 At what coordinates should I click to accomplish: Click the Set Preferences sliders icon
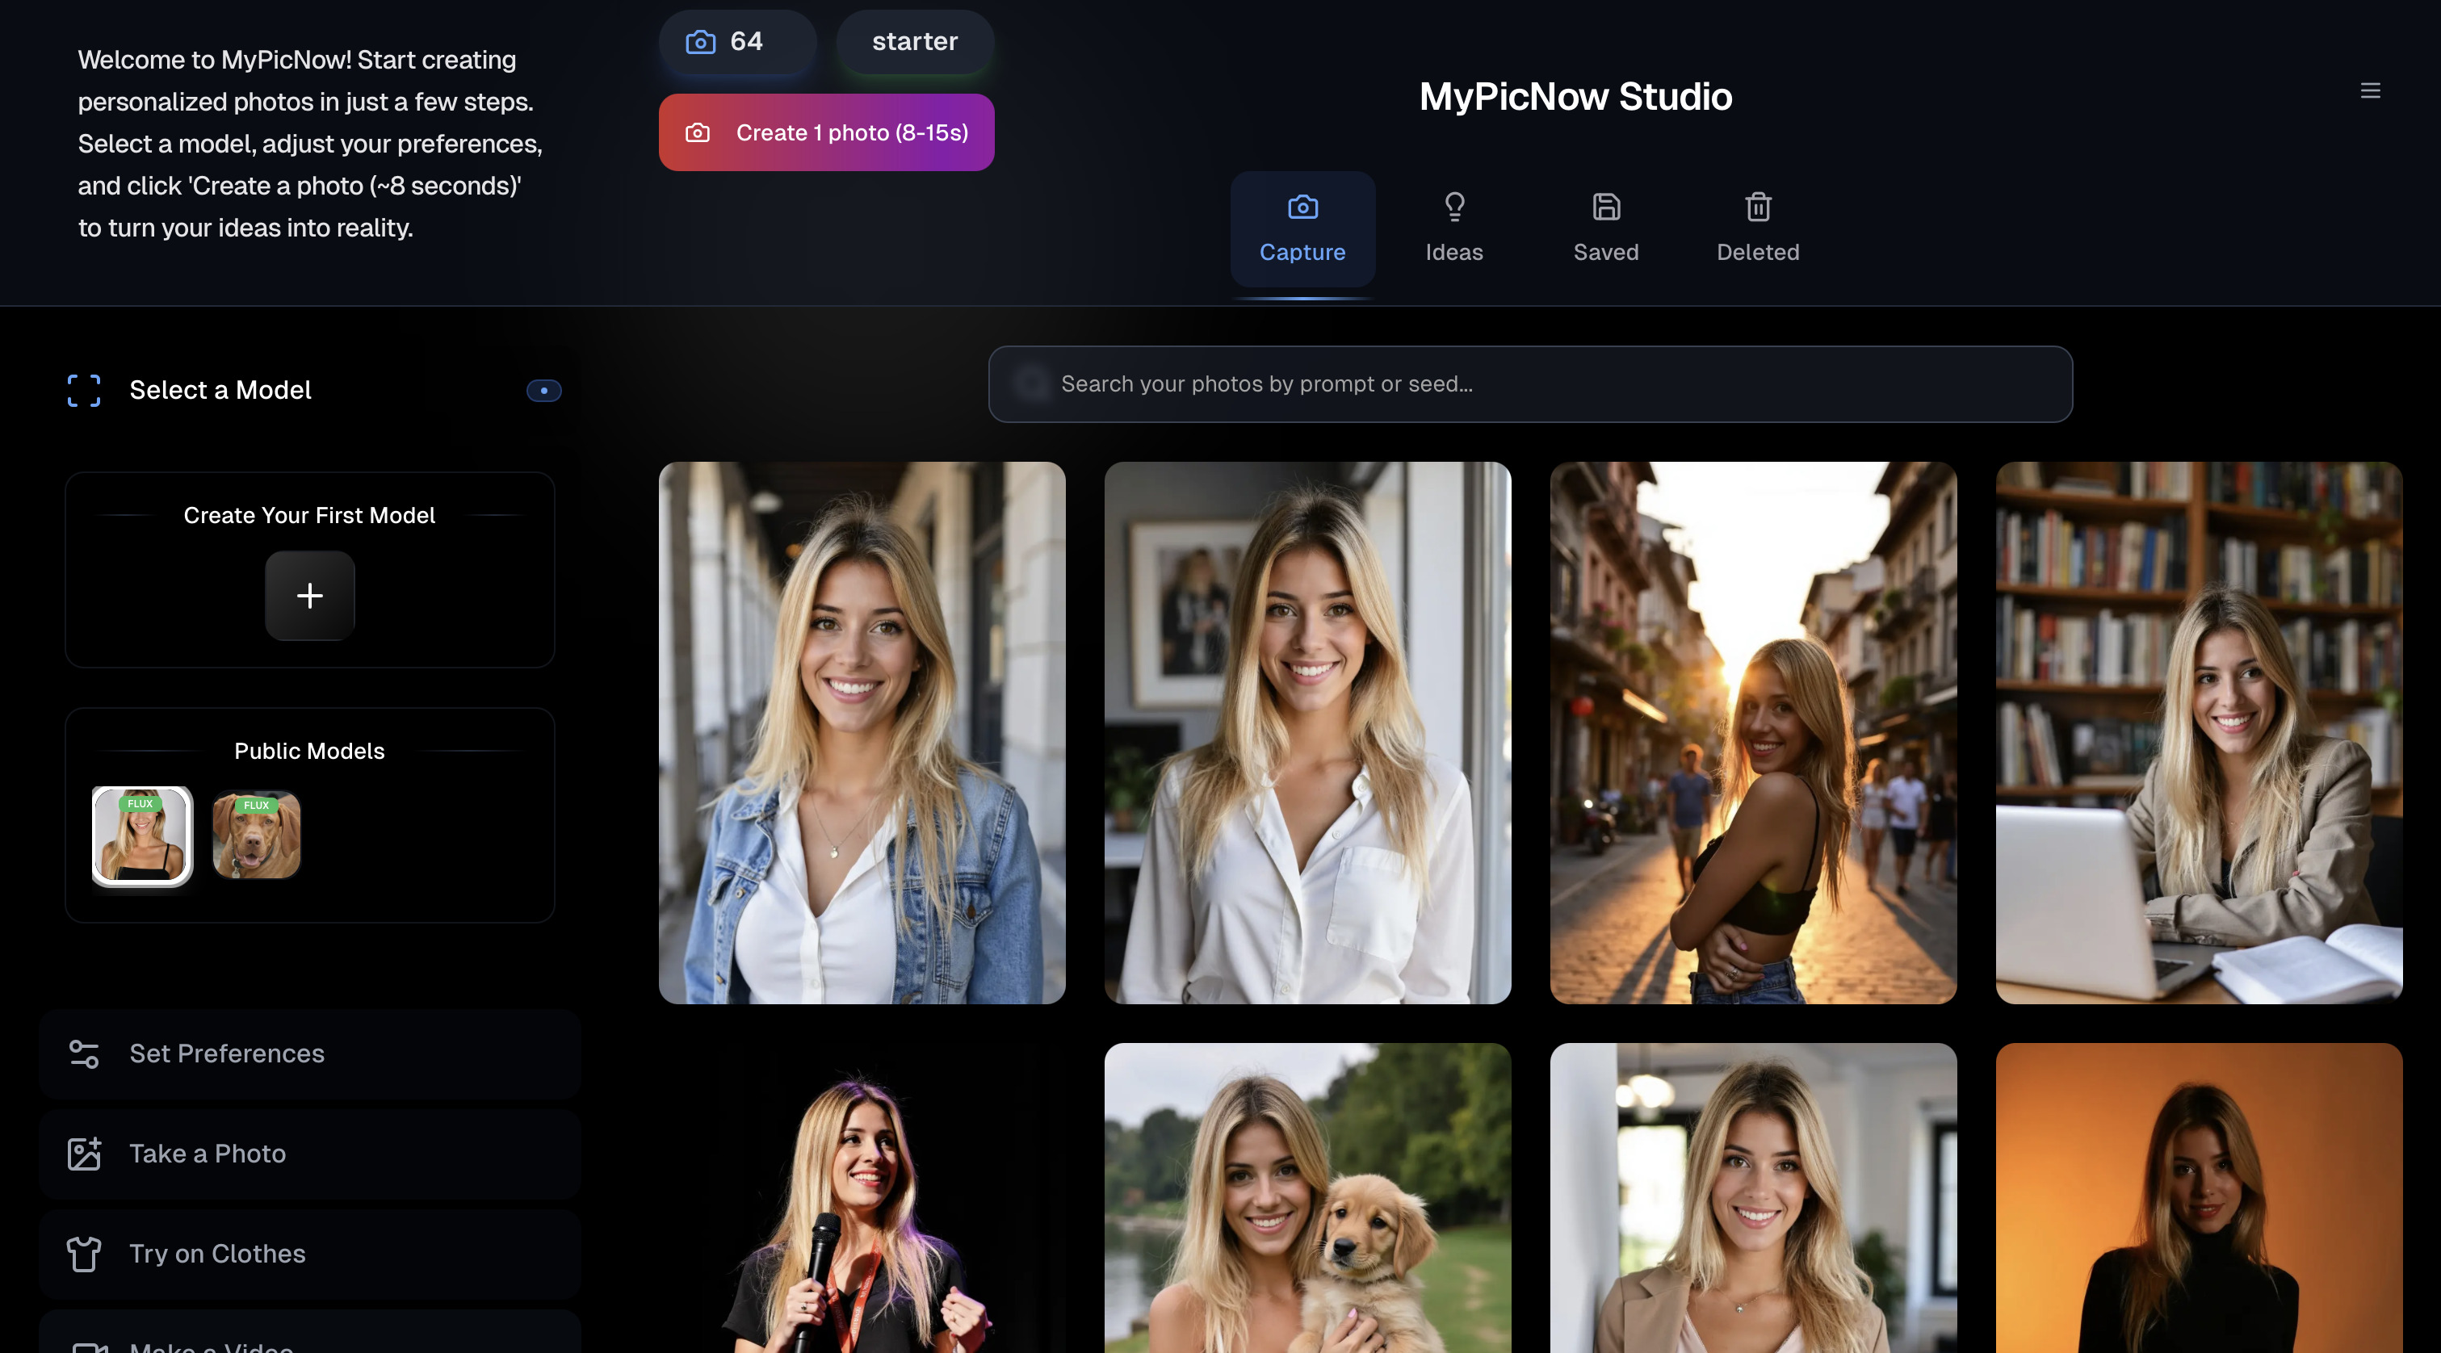(83, 1053)
